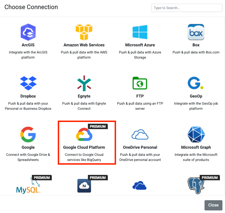
Task: Select the PostgreSQL elephant icon
Action: 196,186
